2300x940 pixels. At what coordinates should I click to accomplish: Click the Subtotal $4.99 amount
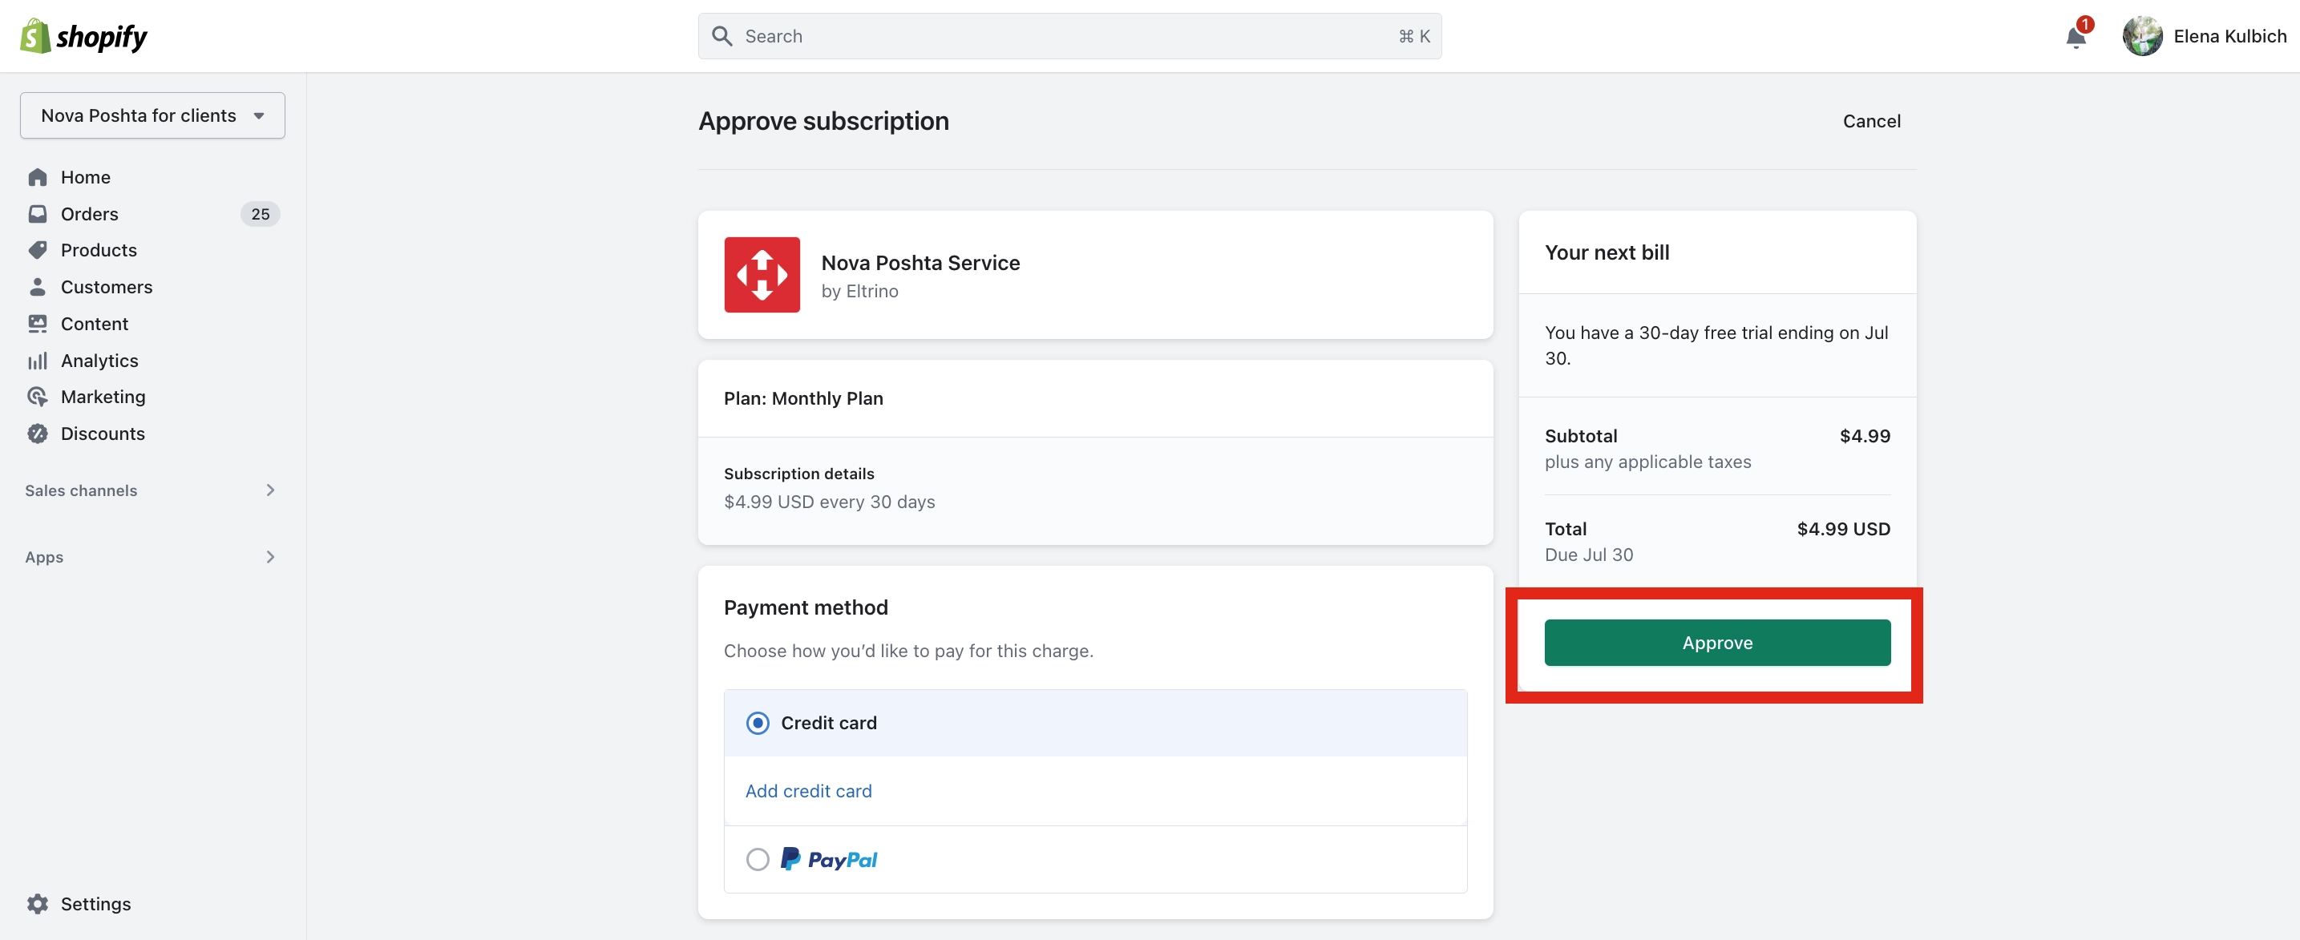1864,437
